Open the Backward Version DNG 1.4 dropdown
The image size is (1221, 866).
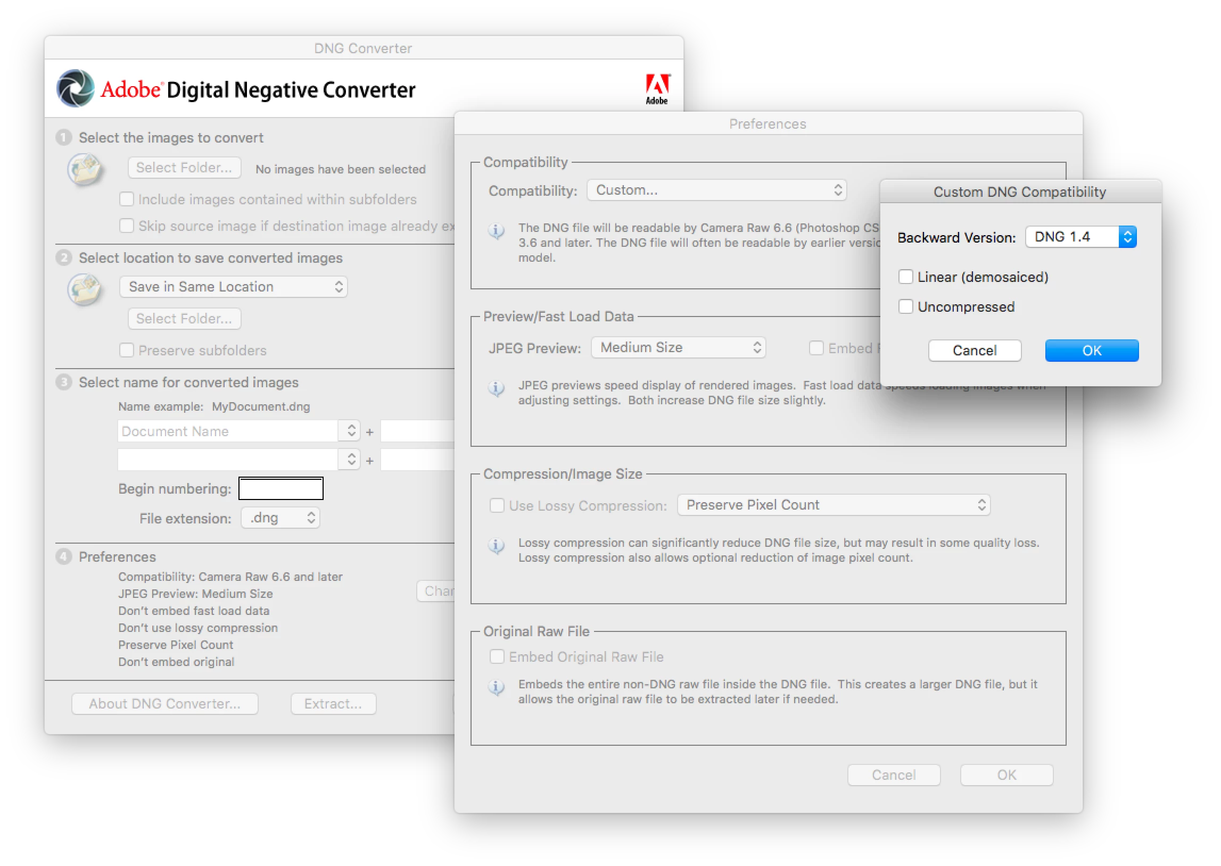point(1080,237)
